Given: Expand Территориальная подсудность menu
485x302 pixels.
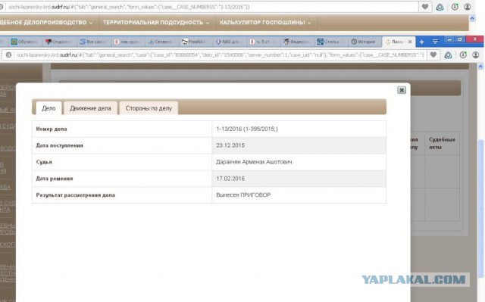Looking at the screenshot, I should [x=156, y=23].
